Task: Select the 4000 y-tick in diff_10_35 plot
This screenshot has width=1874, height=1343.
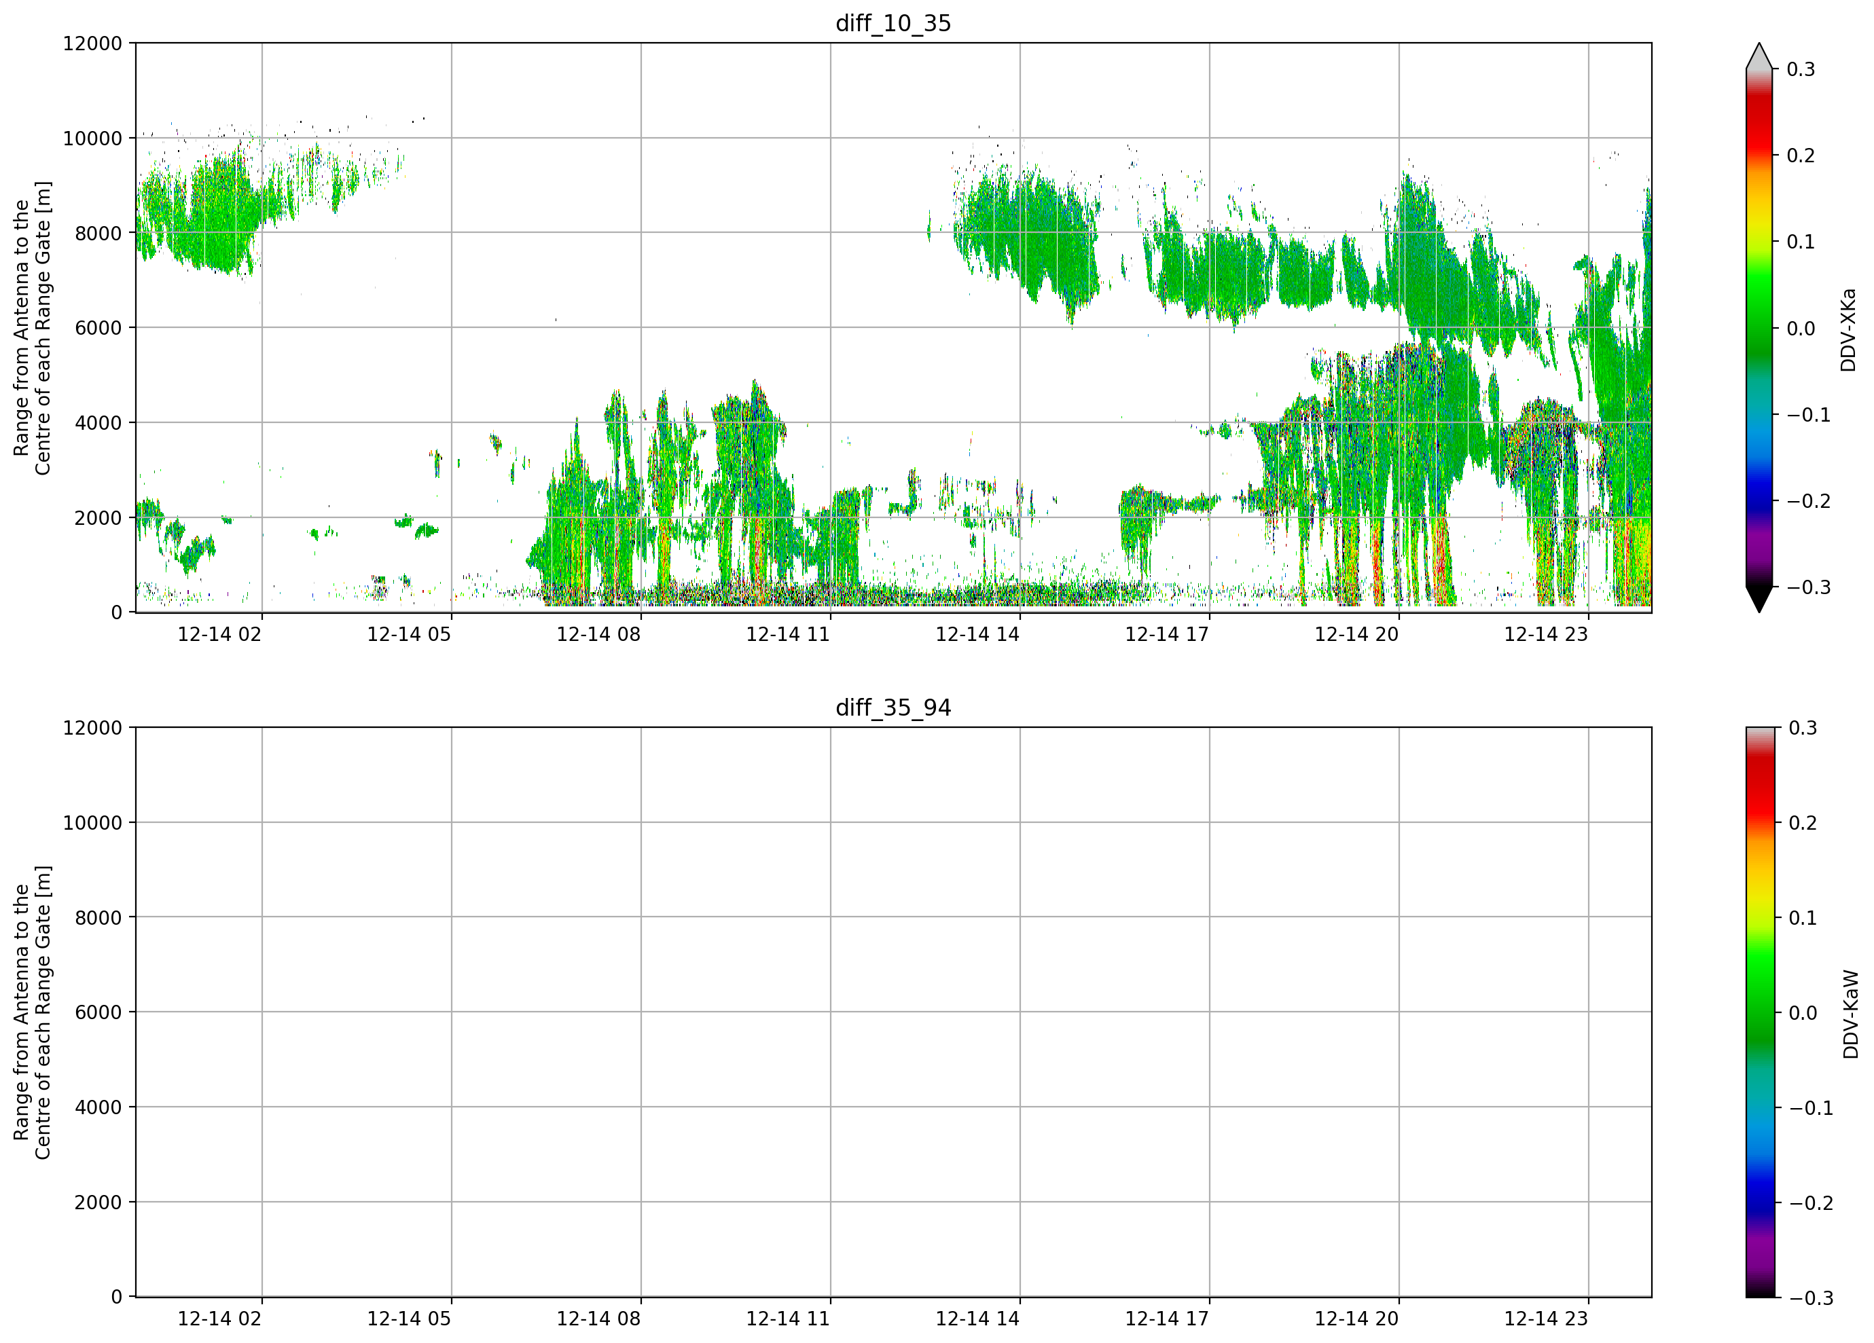Action: 98,423
